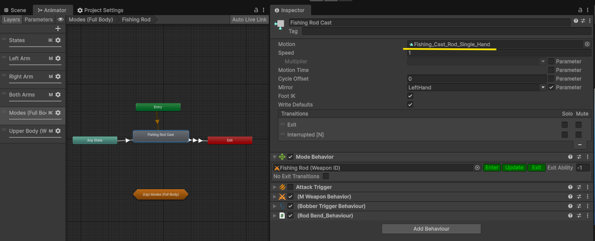Disable the Foot IK checkbox
Viewport: 595px width, 241px height.
[x=410, y=96]
